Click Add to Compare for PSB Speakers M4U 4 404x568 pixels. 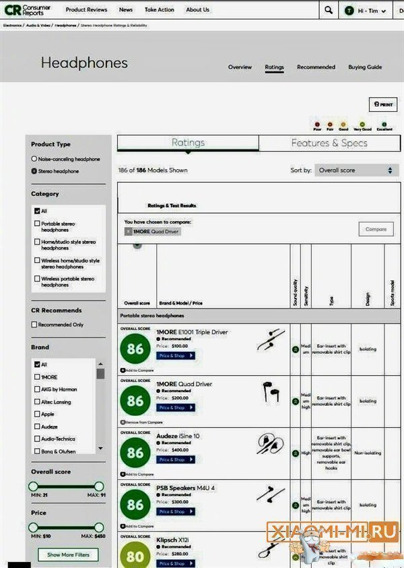[137, 526]
